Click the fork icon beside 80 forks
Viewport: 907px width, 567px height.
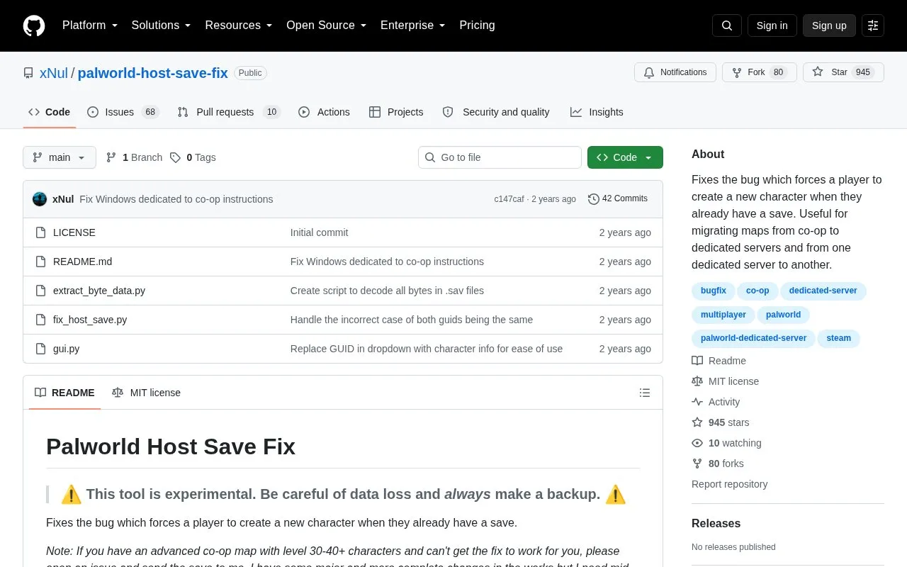[x=697, y=464]
